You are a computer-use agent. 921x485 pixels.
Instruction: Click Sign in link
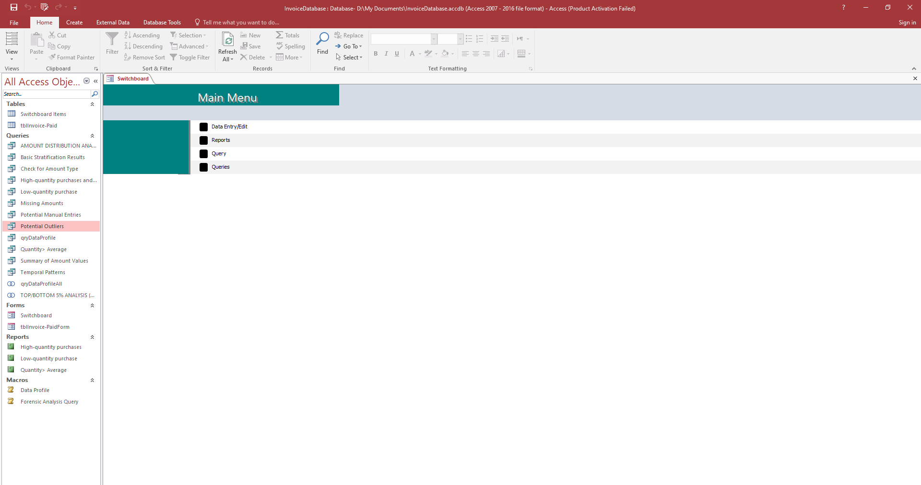coord(907,23)
